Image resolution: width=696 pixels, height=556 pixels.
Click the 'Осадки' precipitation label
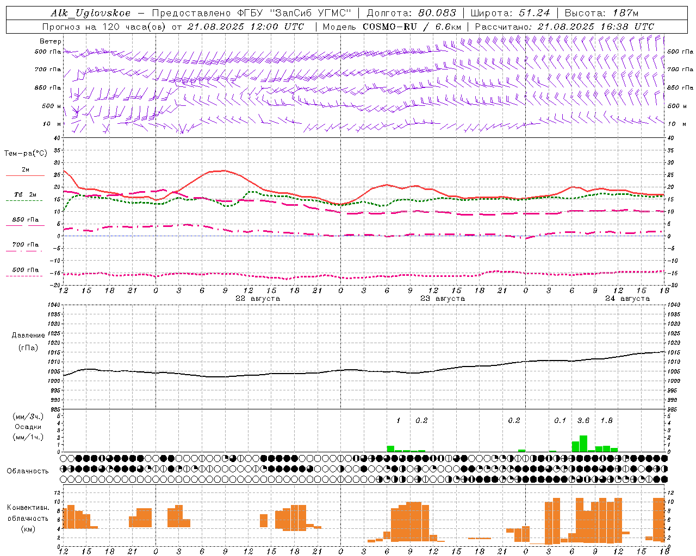tap(28, 427)
